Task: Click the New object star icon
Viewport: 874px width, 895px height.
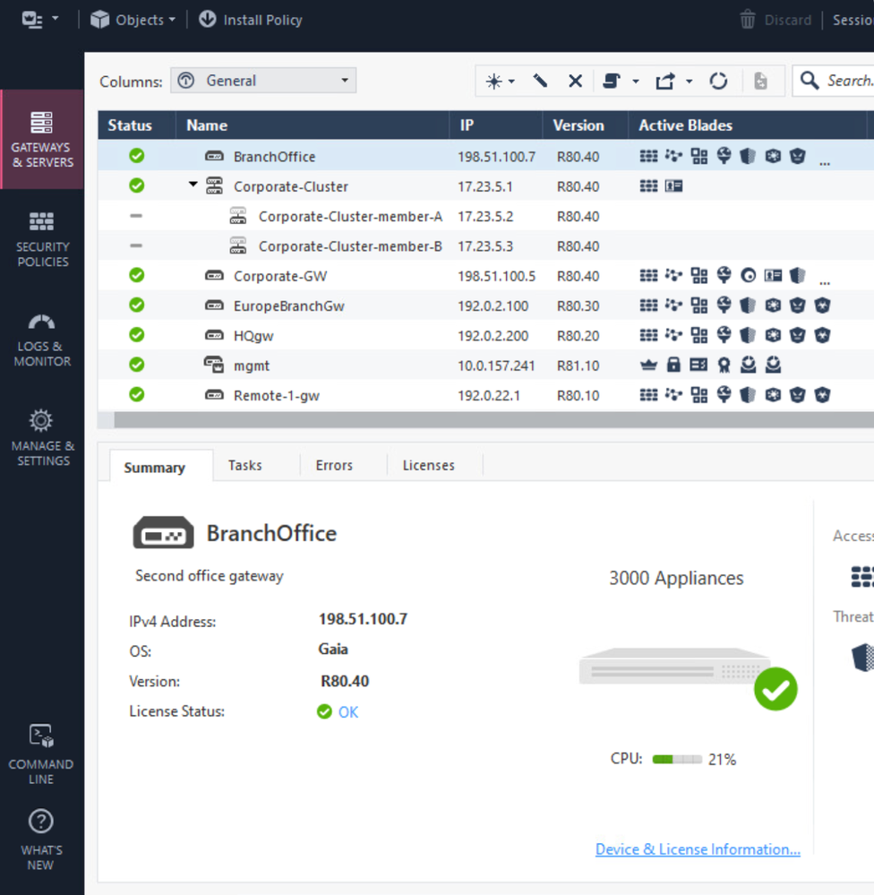Action: (493, 81)
